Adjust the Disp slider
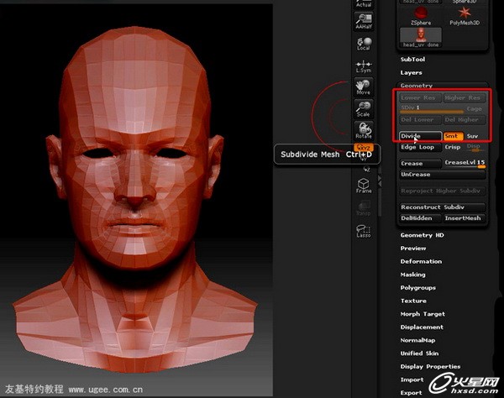 (475, 147)
